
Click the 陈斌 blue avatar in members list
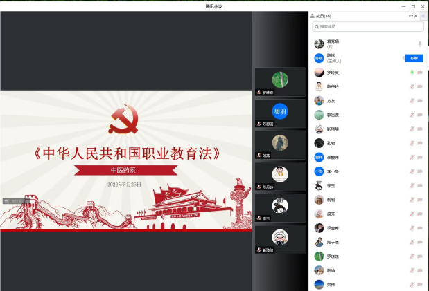pos(319,58)
